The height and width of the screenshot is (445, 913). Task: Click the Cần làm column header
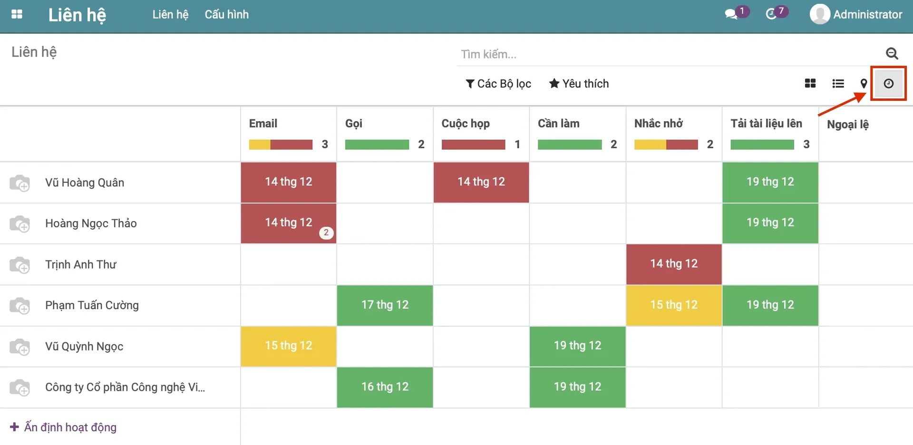pos(559,124)
